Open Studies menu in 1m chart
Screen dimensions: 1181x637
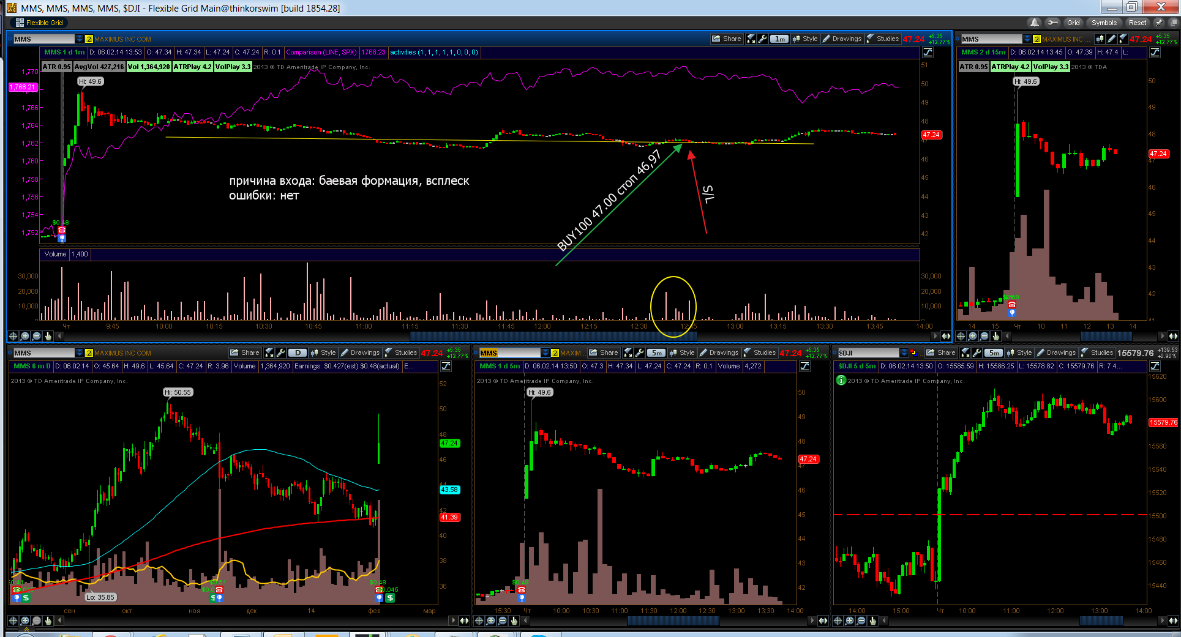[x=882, y=39]
